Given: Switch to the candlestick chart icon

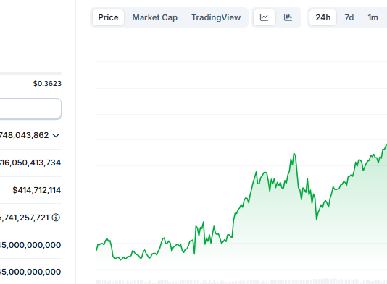Looking at the screenshot, I should (x=288, y=17).
